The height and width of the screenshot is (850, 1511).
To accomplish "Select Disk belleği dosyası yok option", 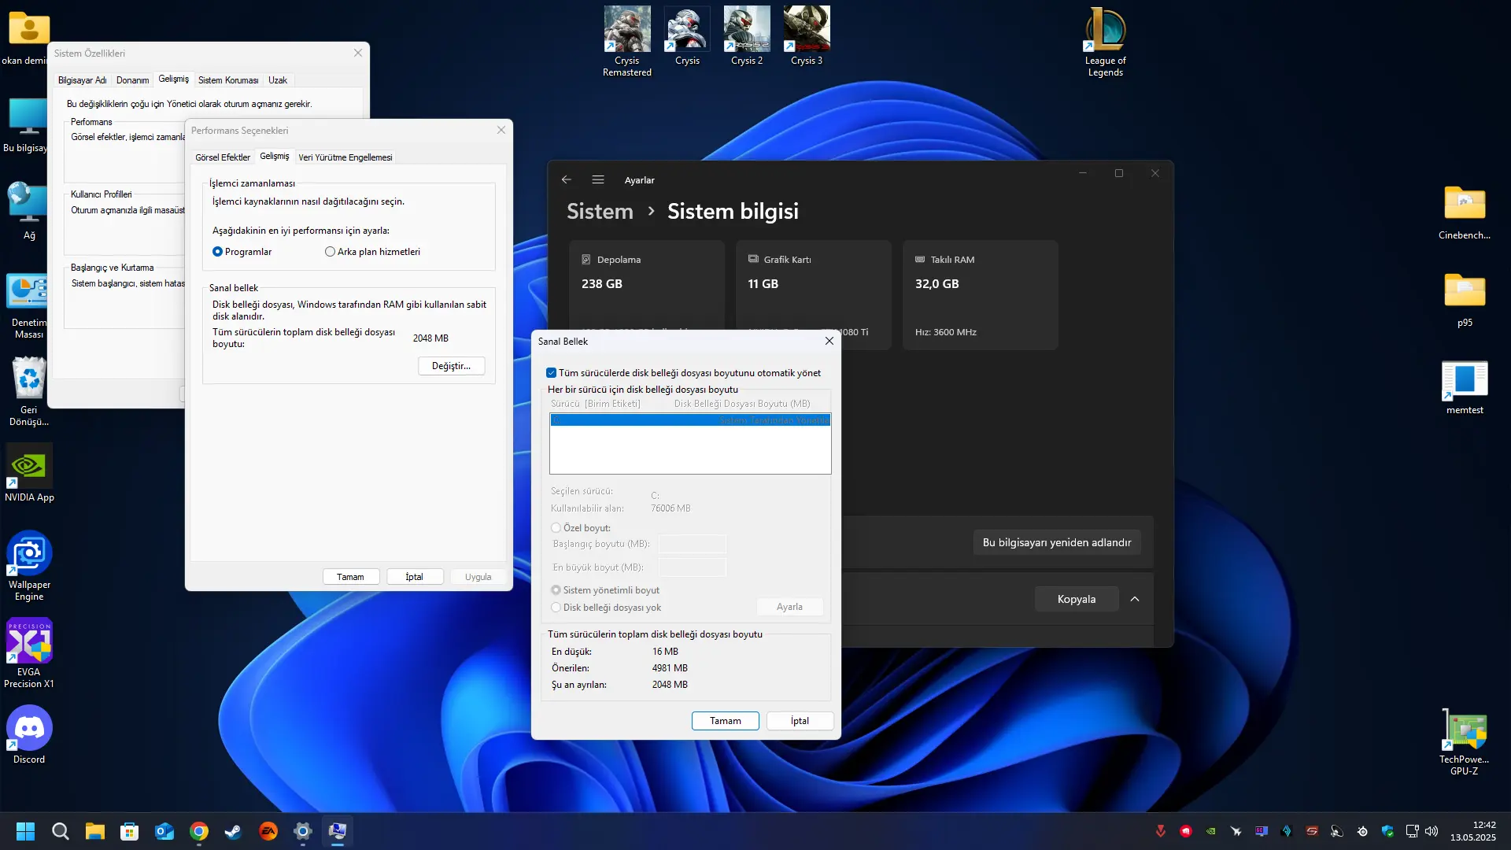I will 556,608.
